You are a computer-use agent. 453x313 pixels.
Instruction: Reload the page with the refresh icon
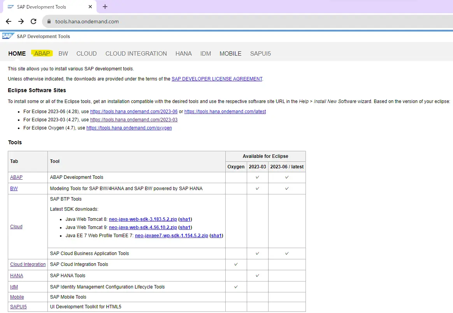point(33,21)
